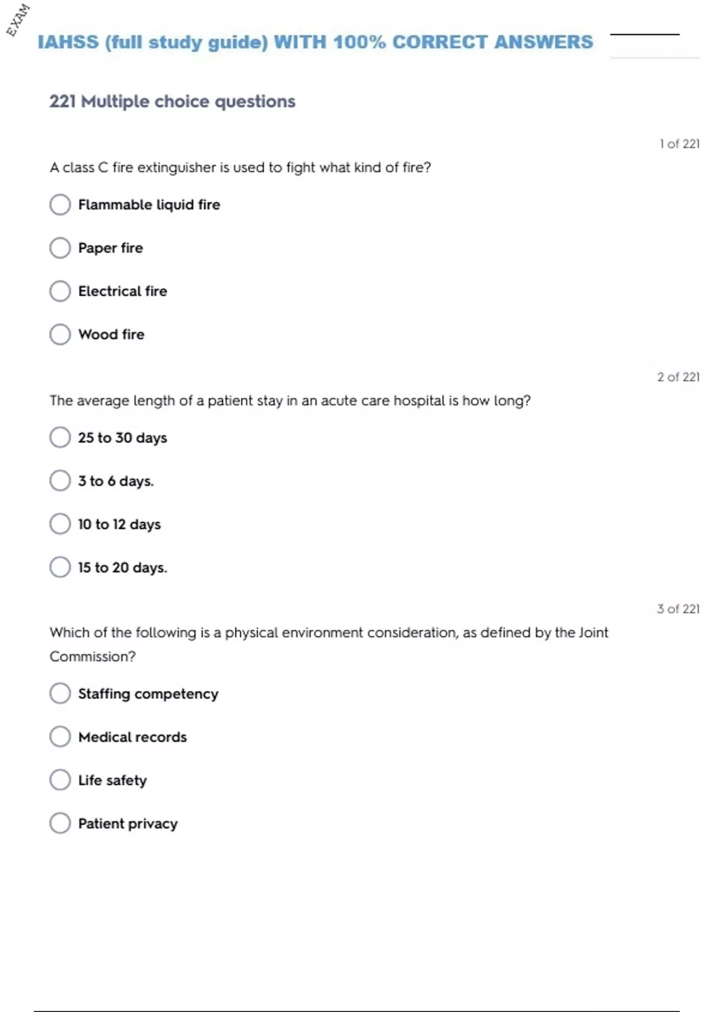Select the 25 to 30 days option

coord(60,438)
